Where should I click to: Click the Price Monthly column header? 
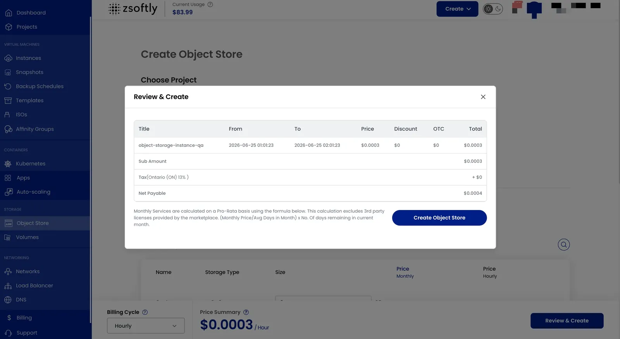(x=405, y=272)
